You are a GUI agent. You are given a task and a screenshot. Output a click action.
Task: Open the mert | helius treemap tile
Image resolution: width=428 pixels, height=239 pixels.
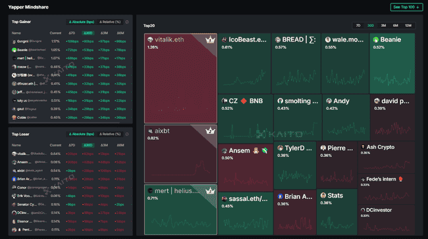(x=180, y=209)
